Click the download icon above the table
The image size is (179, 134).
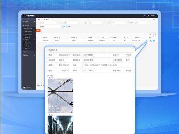coord(153,34)
